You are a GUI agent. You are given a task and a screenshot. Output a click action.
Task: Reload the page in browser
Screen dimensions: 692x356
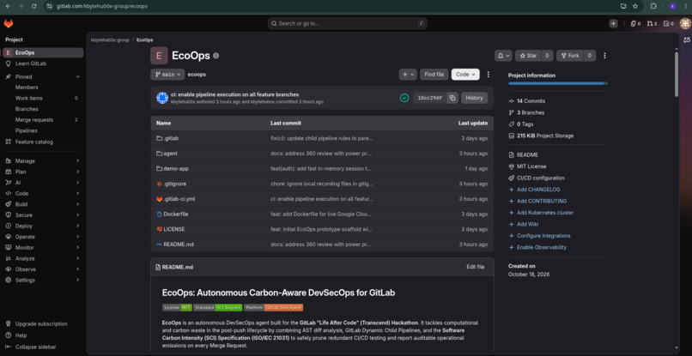click(34, 6)
